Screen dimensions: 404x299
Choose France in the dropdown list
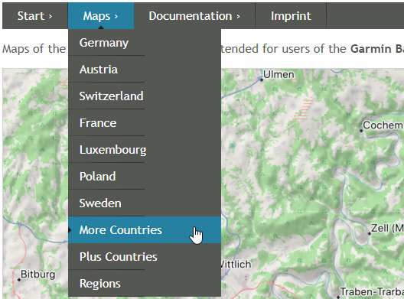145,123
